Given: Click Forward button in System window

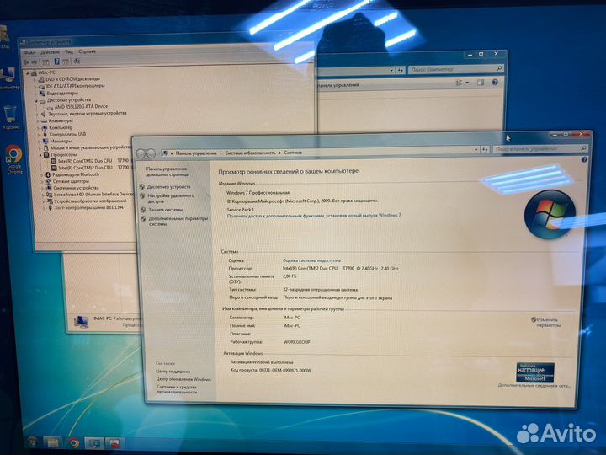Looking at the screenshot, I should click(x=151, y=153).
